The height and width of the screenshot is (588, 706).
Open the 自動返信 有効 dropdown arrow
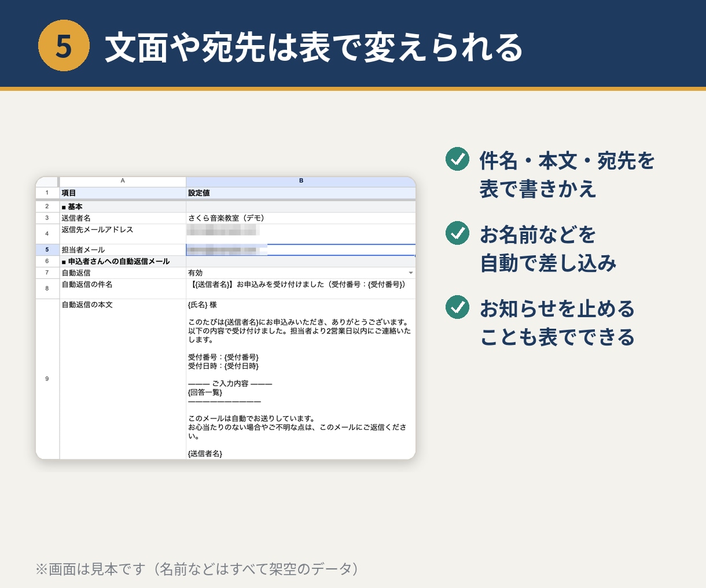click(411, 273)
